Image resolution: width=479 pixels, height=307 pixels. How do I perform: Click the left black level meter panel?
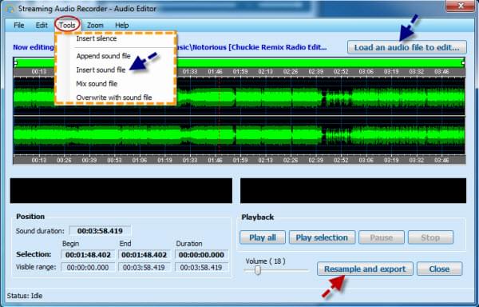(121, 190)
